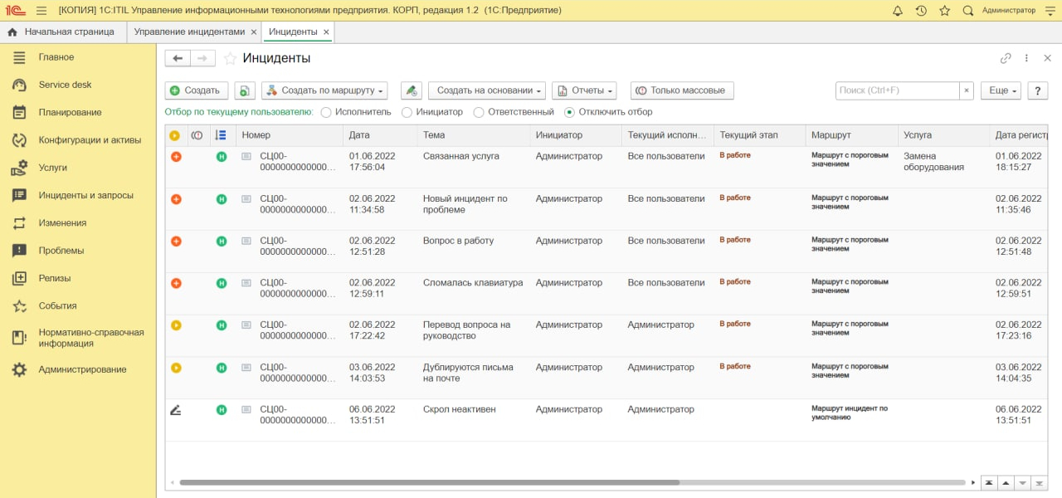Close the Управление инцидентами tab

pyautogui.click(x=253, y=32)
